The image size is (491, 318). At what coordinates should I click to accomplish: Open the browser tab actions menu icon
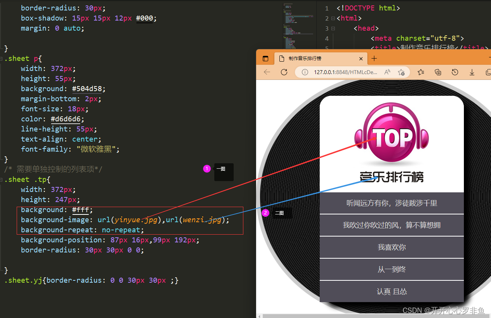tap(265, 59)
